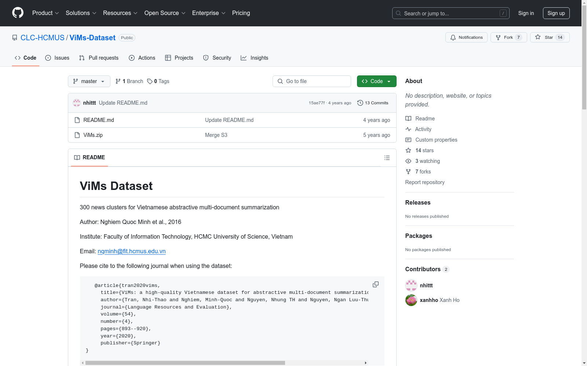Click the Sign in link
This screenshot has height=366, width=587.
pos(526,13)
